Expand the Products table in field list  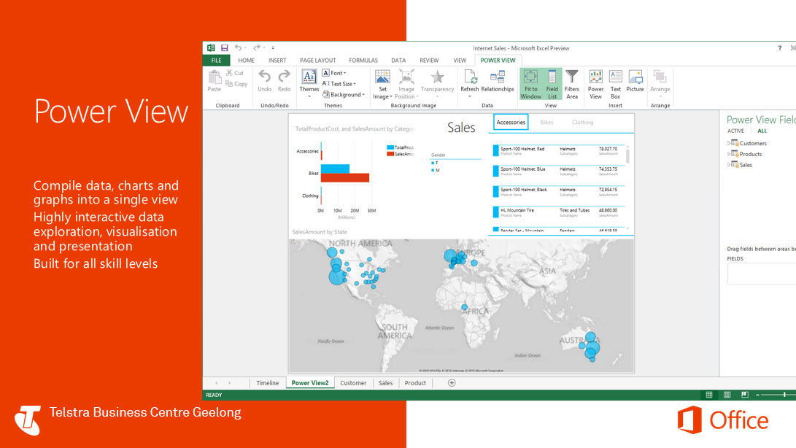[729, 154]
